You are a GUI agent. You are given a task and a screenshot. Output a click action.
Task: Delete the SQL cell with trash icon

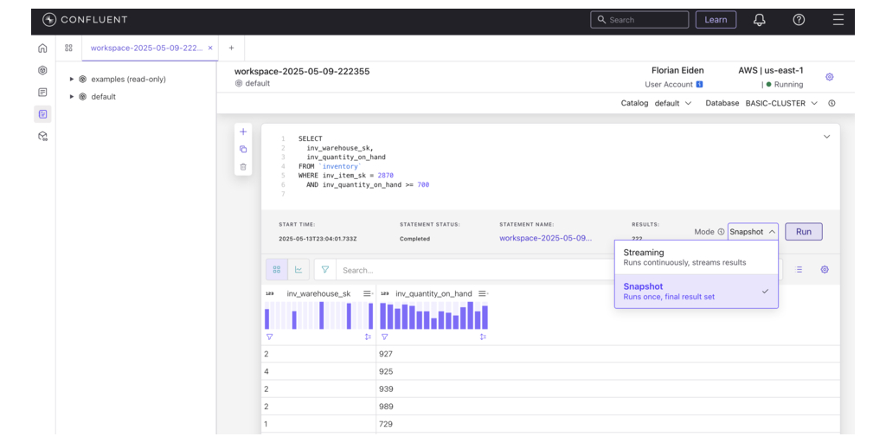pyautogui.click(x=243, y=166)
